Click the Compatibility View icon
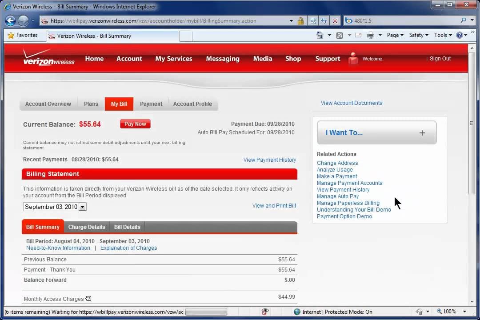Image resolution: width=480 pixels, height=320 pixels. tap(313, 21)
